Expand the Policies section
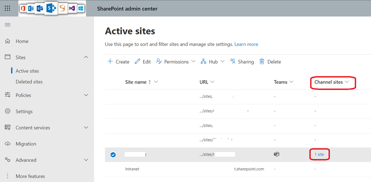Image resolution: width=371 pixels, height=182 pixels. 86,95
